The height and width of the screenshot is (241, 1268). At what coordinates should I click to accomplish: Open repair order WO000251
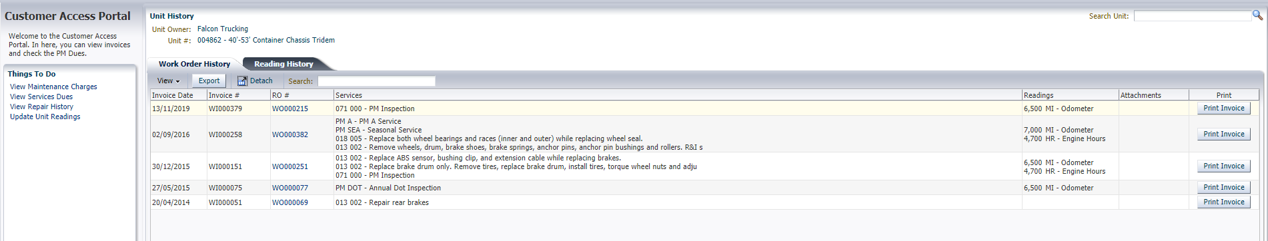point(289,166)
